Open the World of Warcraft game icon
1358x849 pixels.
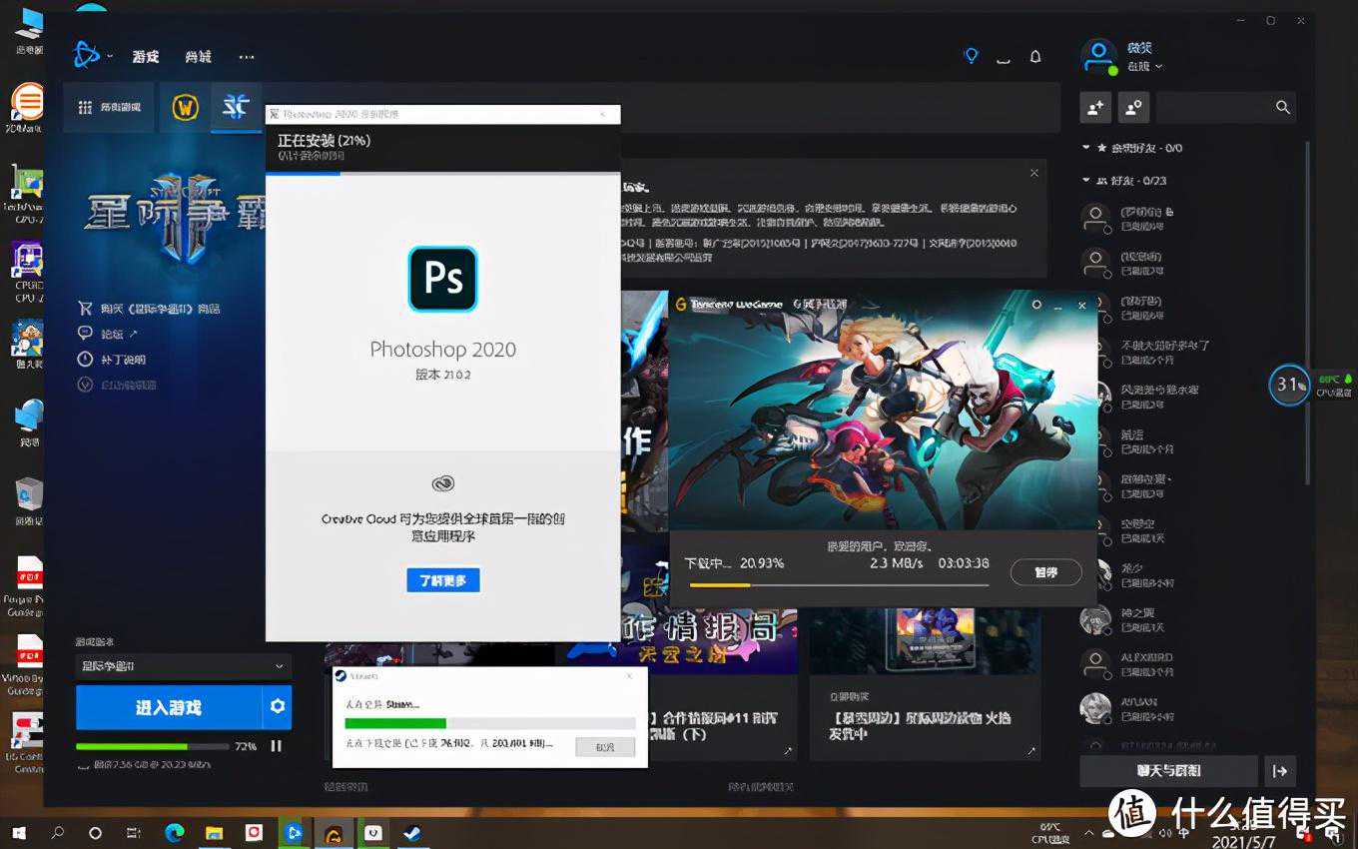click(x=185, y=108)
